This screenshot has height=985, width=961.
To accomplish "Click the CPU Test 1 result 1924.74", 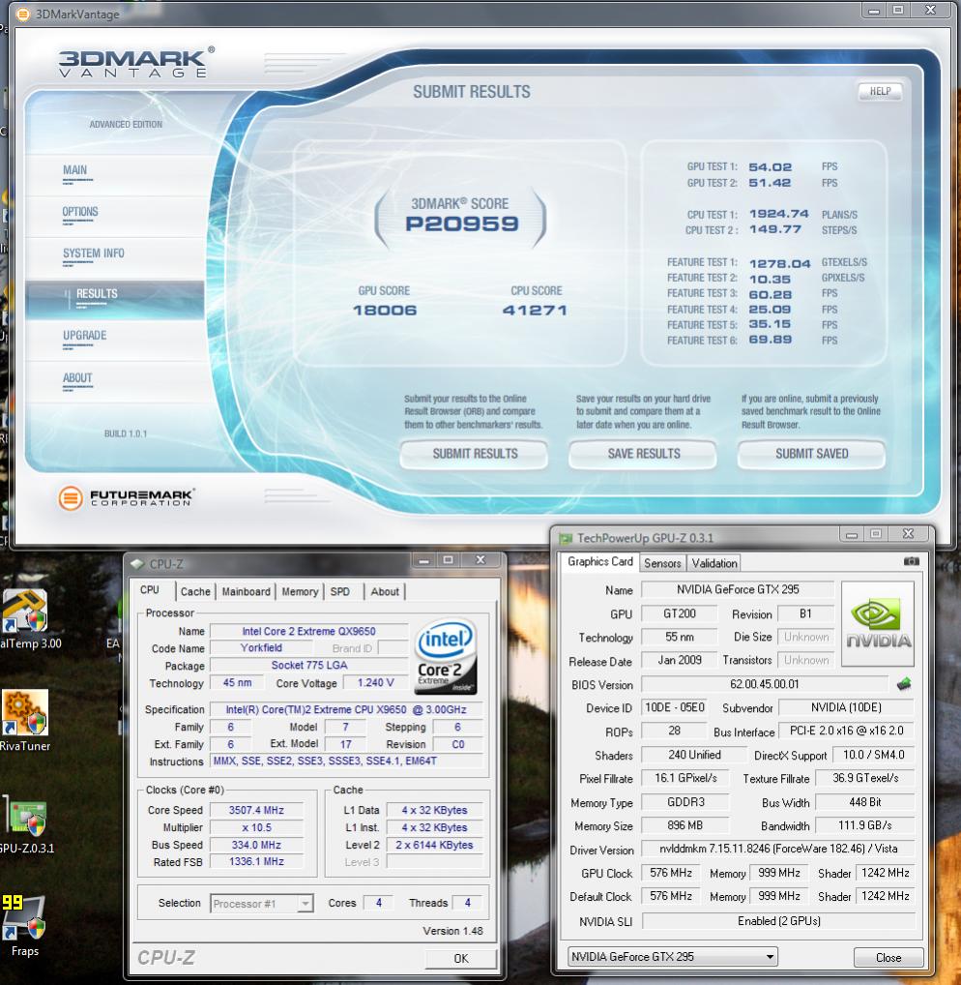I will tap(779, 214).
